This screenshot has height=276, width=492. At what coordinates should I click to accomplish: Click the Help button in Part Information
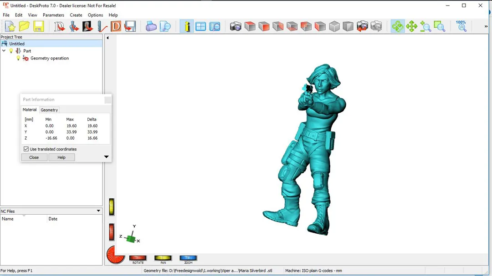coord(61,157)
